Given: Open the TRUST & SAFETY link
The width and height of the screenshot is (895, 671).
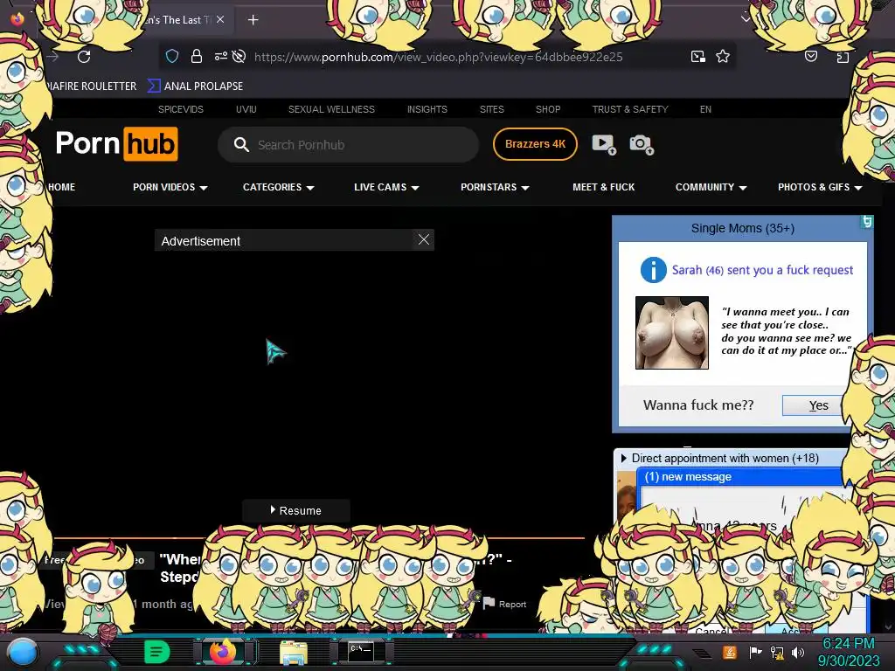Looking at the screenshot, I should pos(629,109).
